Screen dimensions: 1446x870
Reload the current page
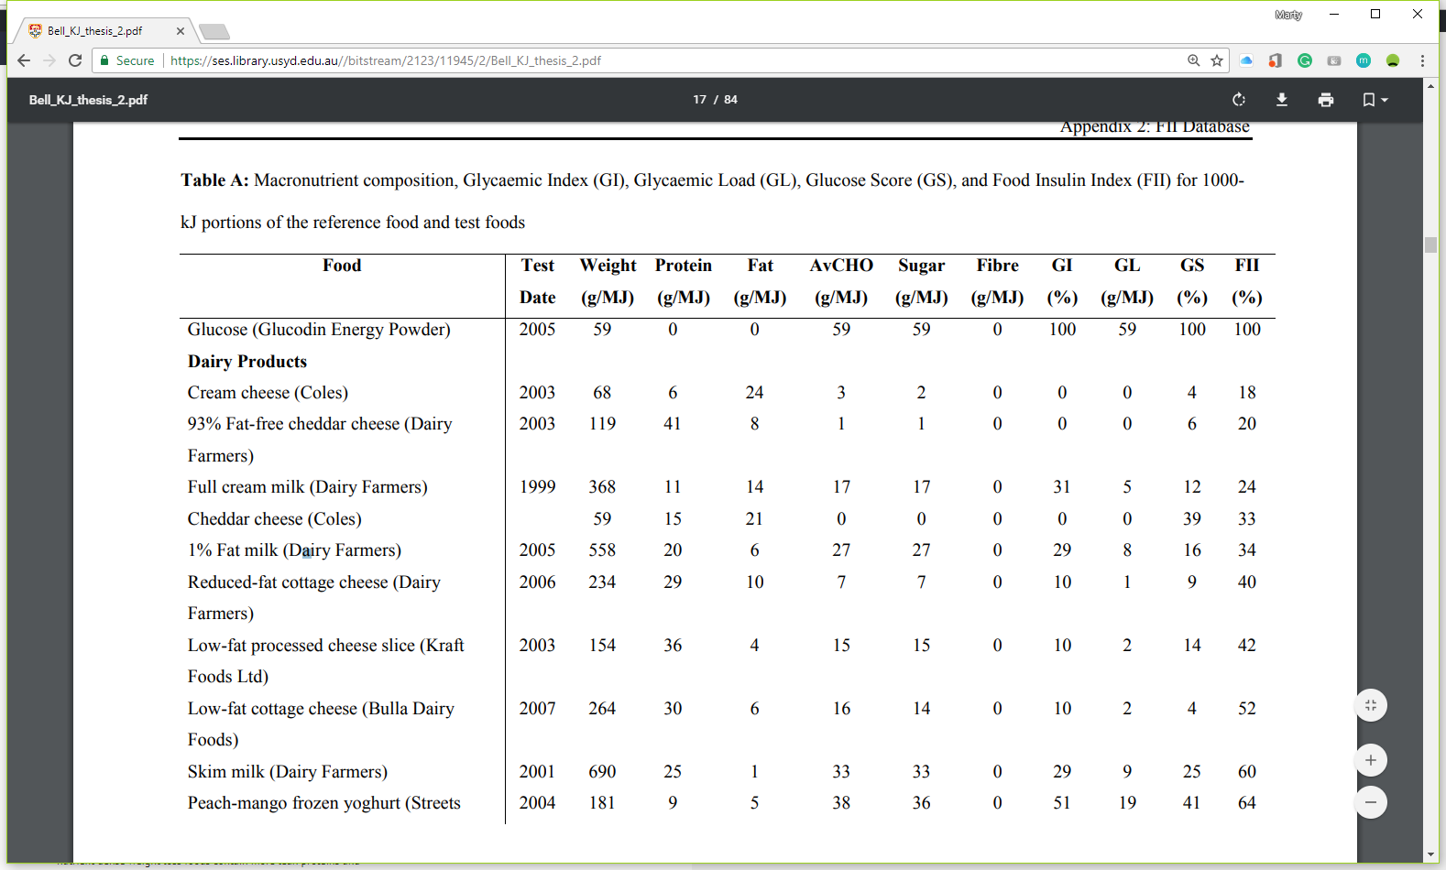[75, 60]
